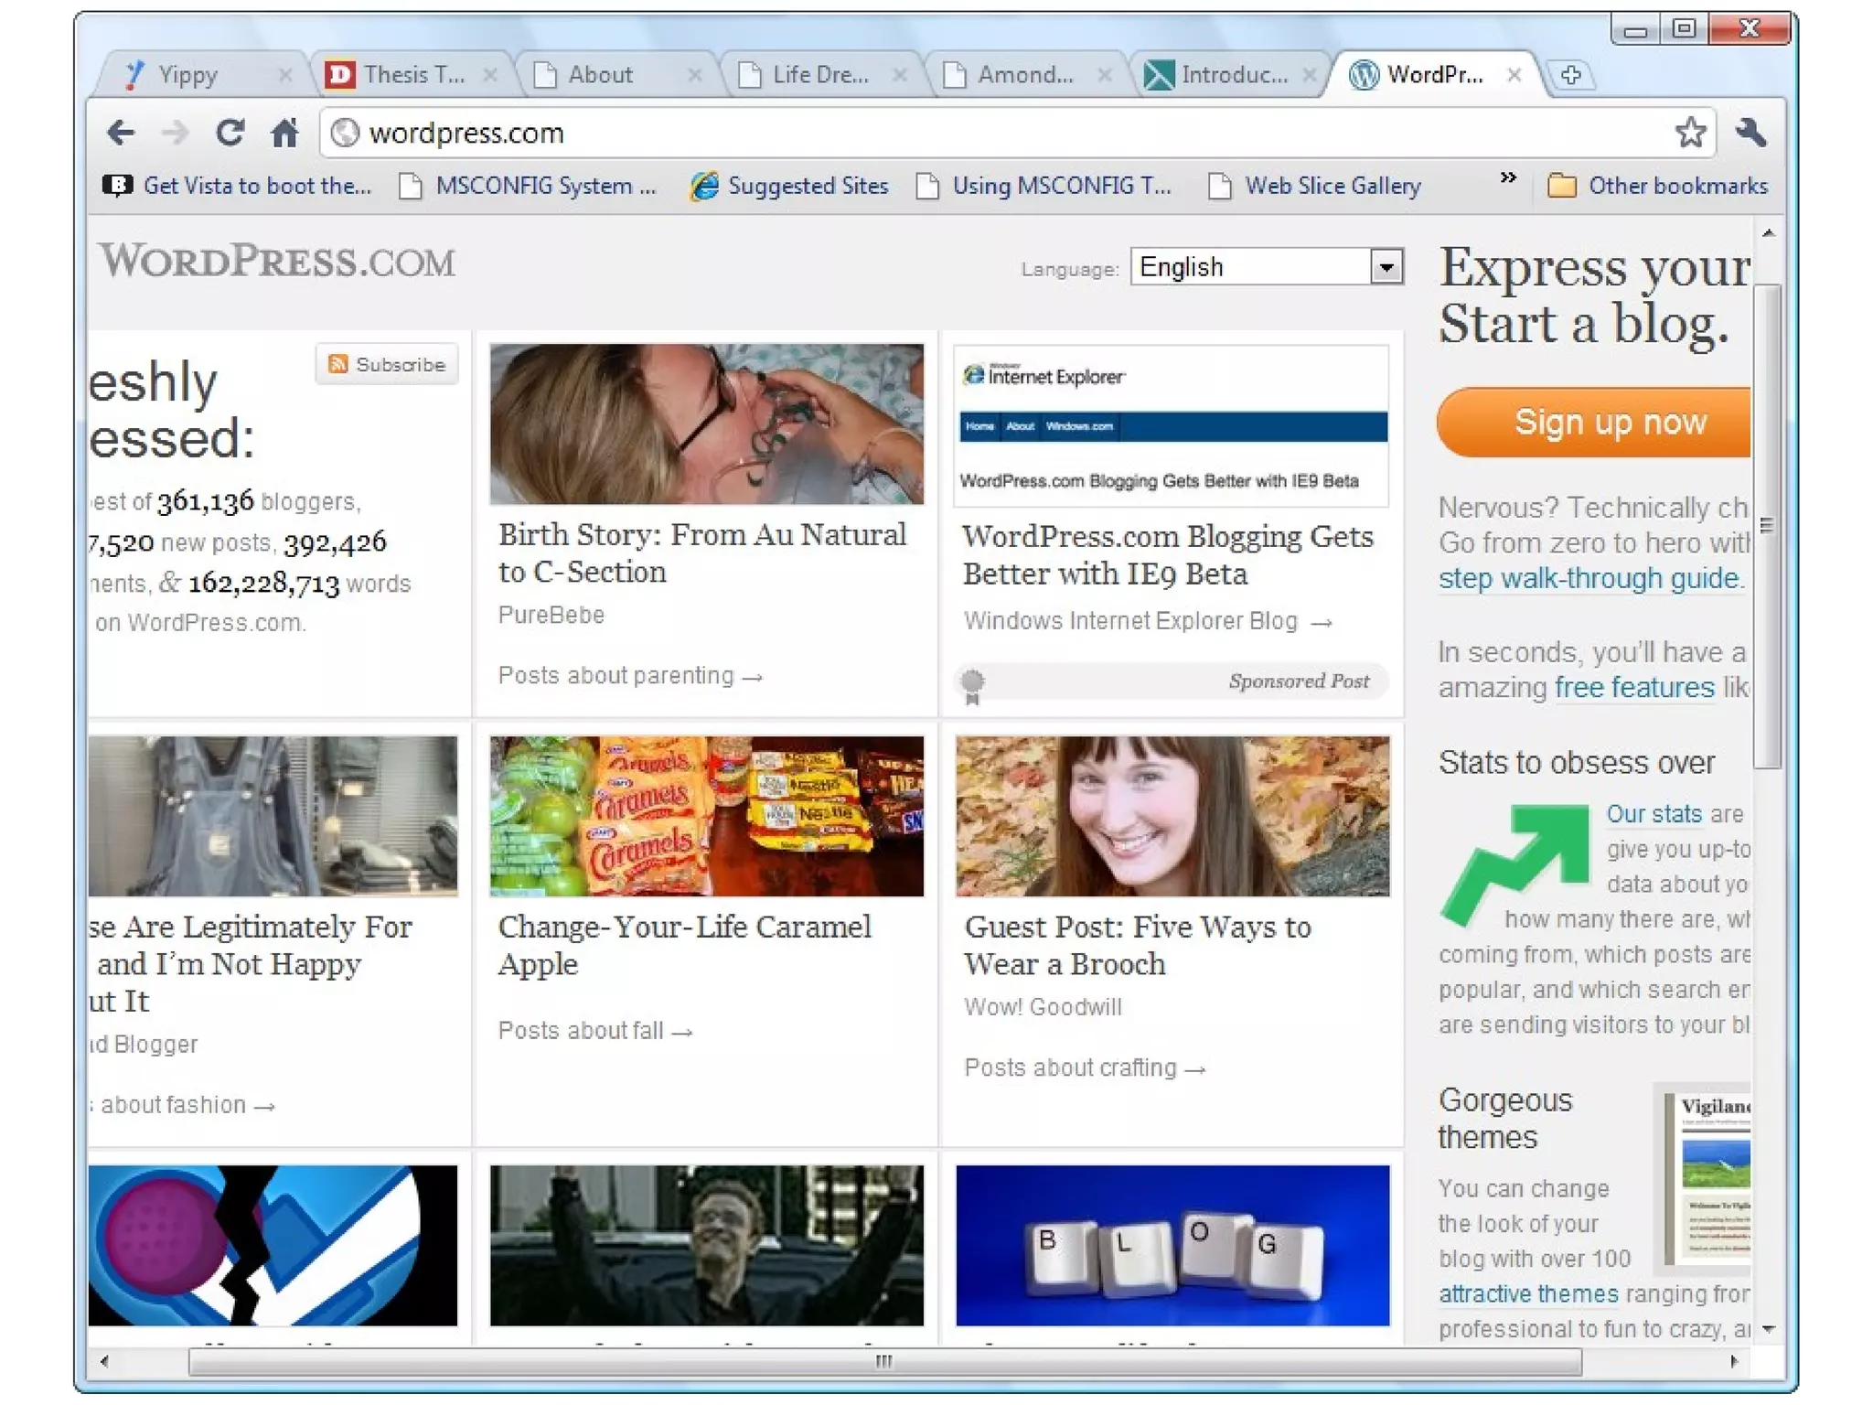Open the free features link
The width and height of the screenshot is (1873, 1405).
[x=1633, y=687]
